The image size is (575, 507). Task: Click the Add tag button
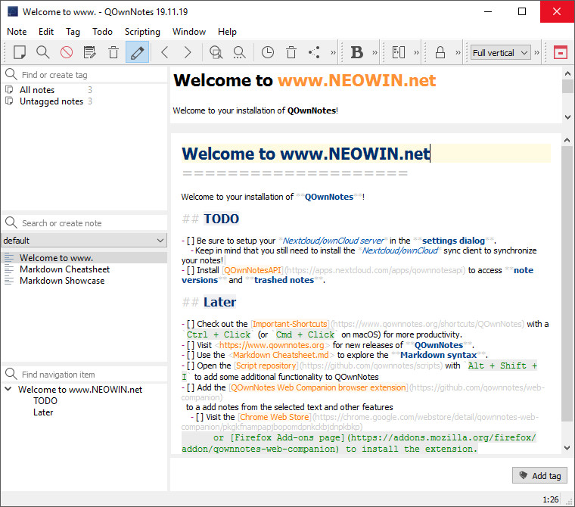(539, 475)
